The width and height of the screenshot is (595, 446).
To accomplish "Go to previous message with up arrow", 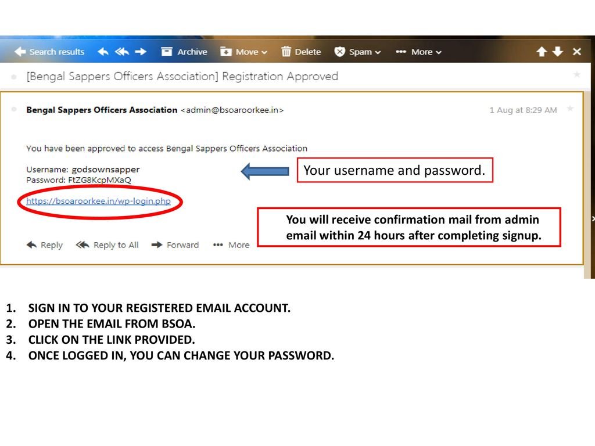I will pos(542,52).
